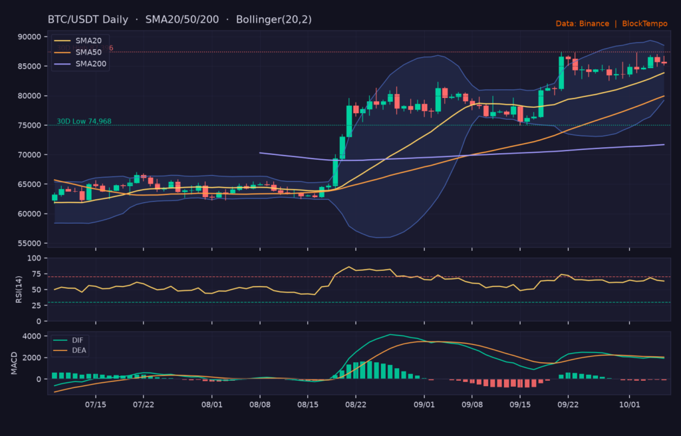Click the 85000 price axis label
This screenshot has height=436, width=681.
pos(29,67)
